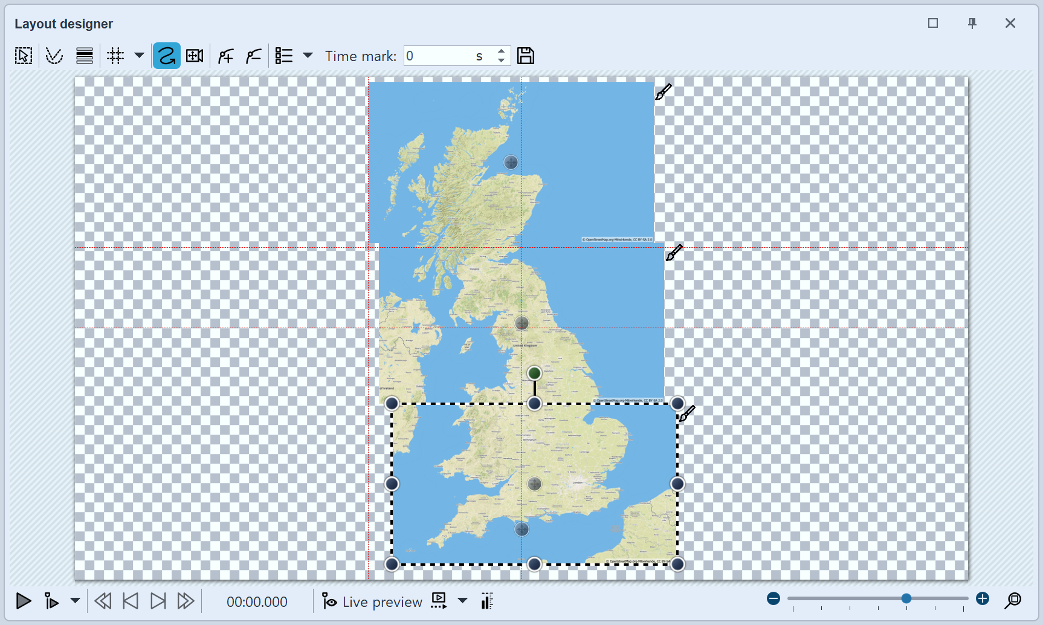The height and width of the screenshot is (625, 1043).
Task: Toggle the curved motion path mode
Action: pos(166,55)
